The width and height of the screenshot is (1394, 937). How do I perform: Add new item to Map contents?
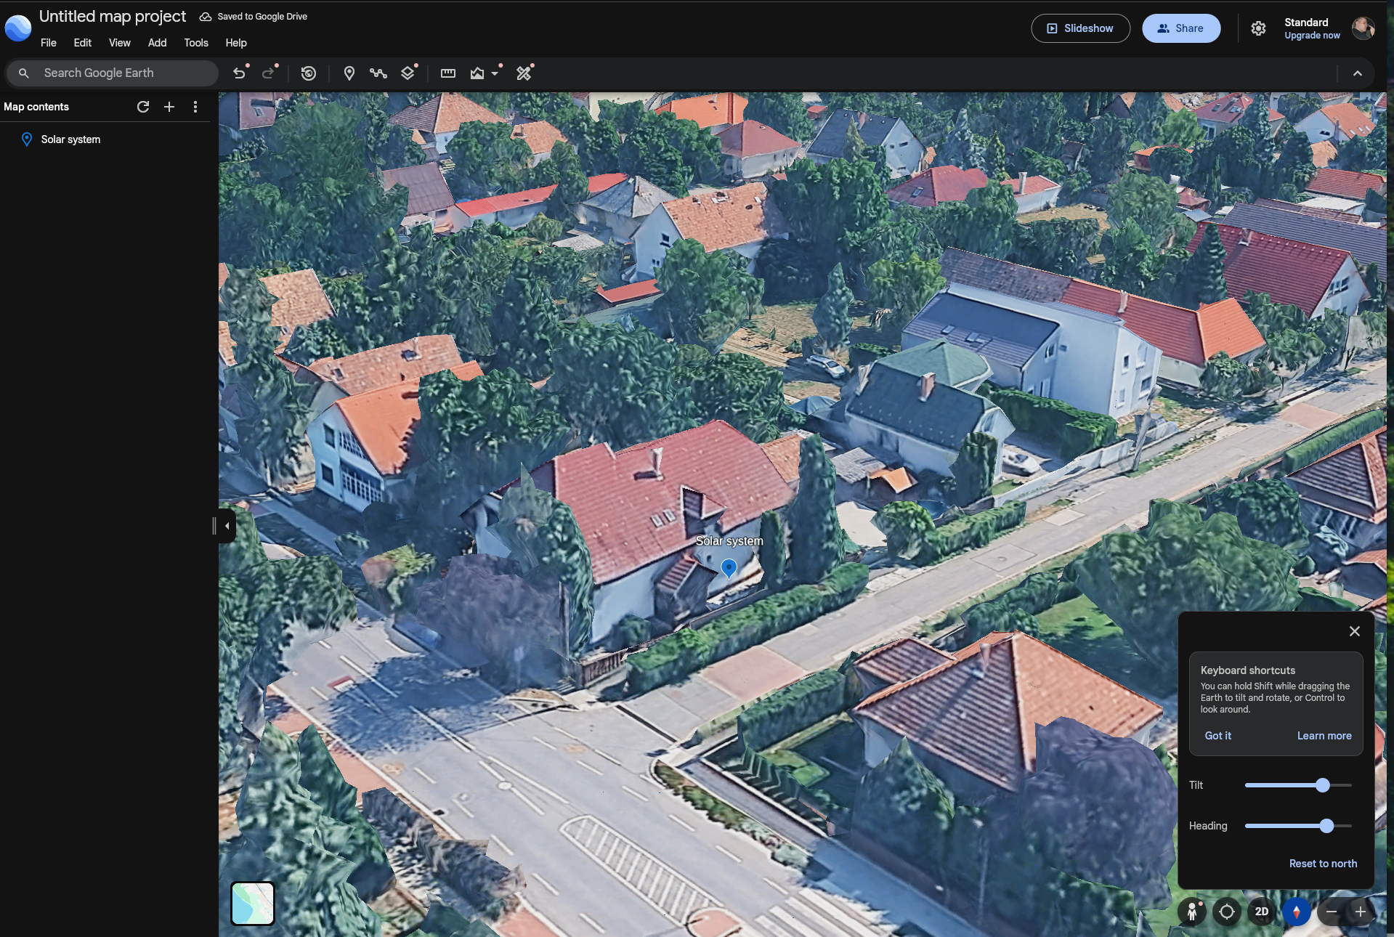point(169,107)
